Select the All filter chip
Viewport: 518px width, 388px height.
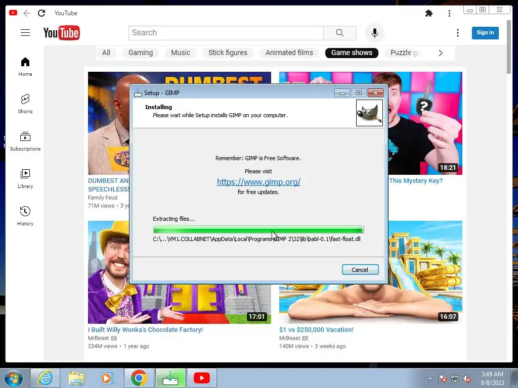pyautogui.click(x=106, y=53)
